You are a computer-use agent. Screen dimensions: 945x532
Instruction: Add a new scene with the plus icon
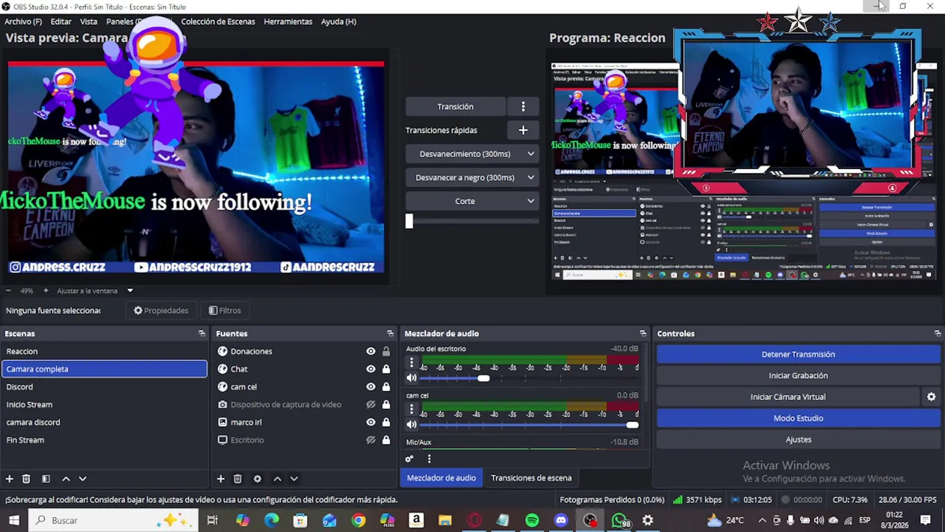(10, 479)
